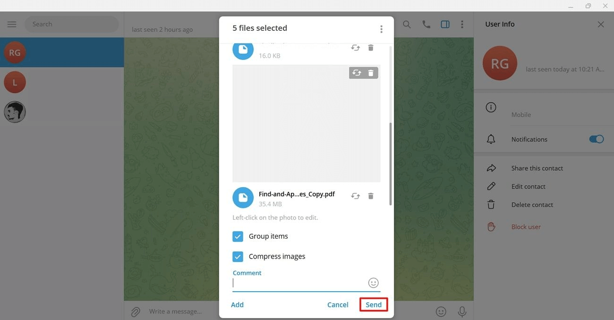This screenshot has height=320, width=614.
Task: Click the last seen 2 hours ago text
Action: tap(162, 30)
